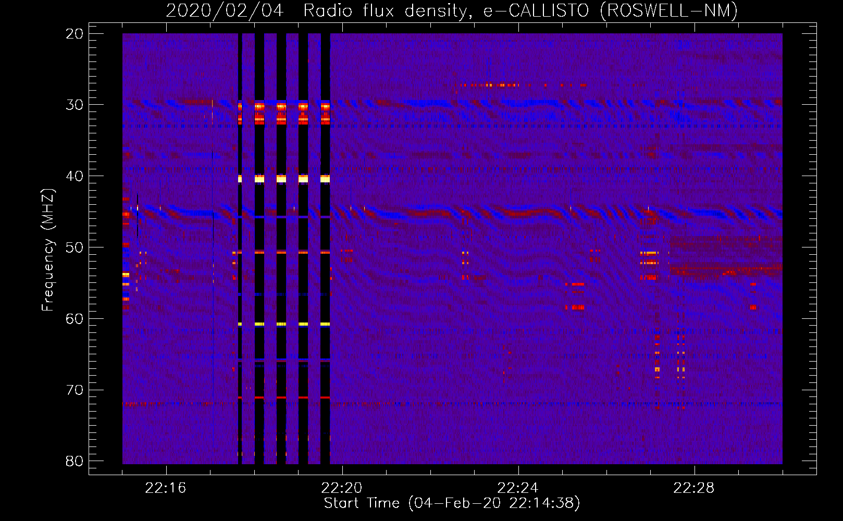Select the 20 MHz frequency tick label

point(75,34)
